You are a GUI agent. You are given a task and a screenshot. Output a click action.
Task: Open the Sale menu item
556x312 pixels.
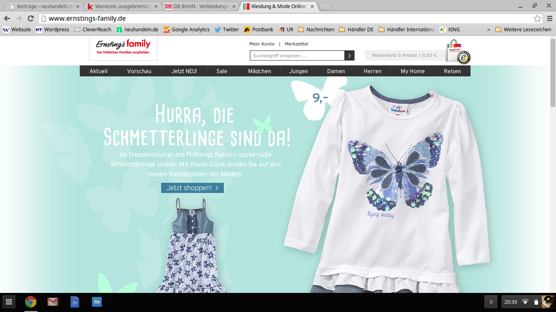pos(222,71)
